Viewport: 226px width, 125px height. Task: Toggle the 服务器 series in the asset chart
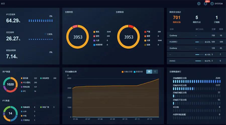21,78
